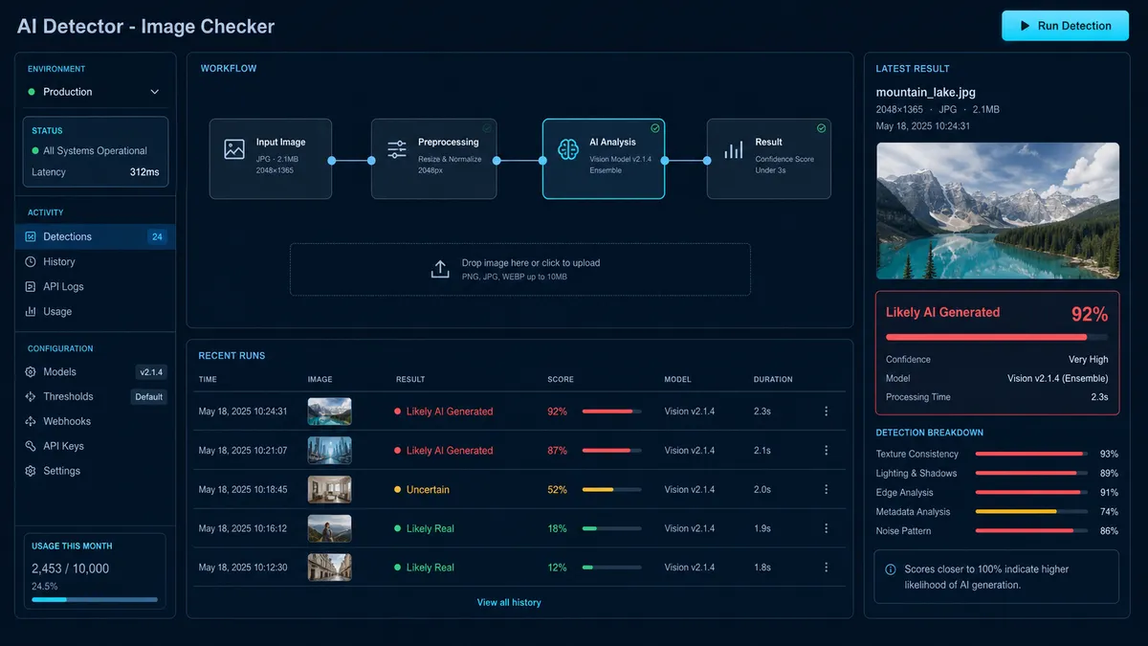Click the check mark on Preprocessing node

tap(487, 127)
